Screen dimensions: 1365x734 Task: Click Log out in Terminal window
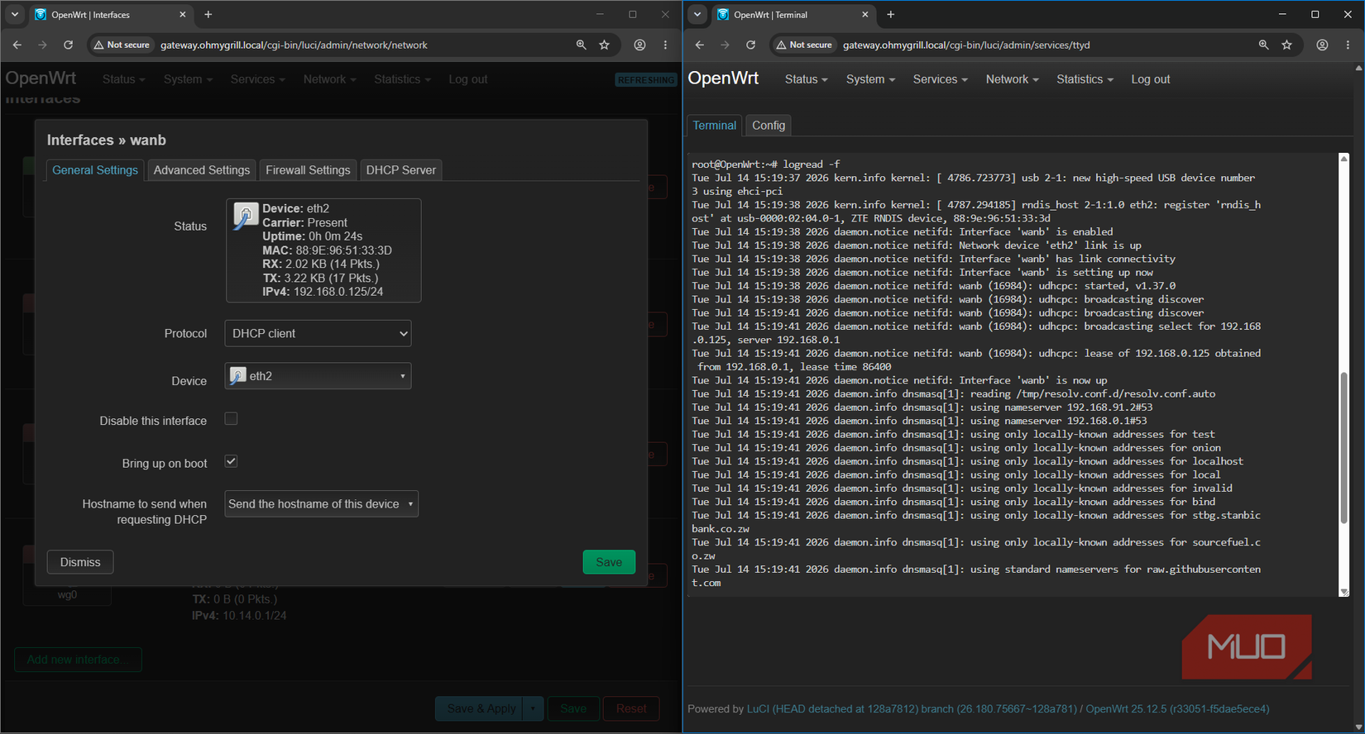[1150, 79]
